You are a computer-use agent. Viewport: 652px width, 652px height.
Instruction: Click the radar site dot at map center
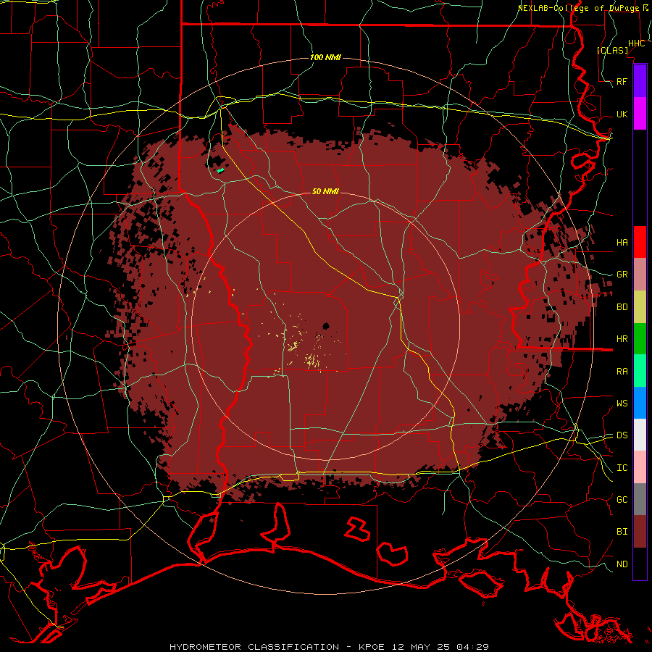pyautogui.click(x=326, y=326)
